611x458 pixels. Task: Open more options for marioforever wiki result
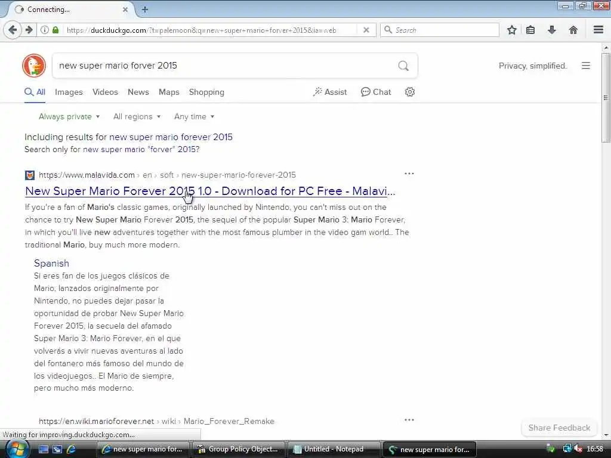409,420
